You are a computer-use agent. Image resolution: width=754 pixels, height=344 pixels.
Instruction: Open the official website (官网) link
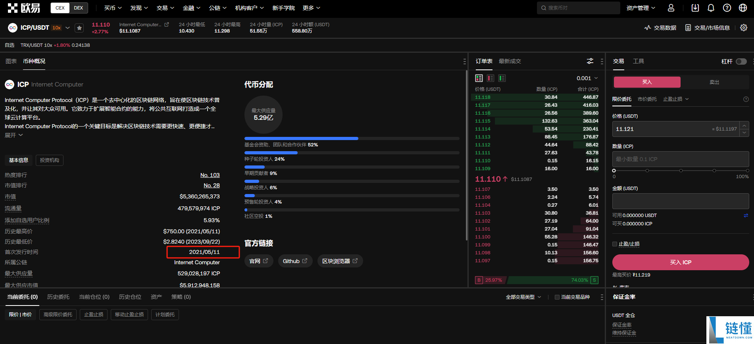pyautogui.click(x=259, y=261)
